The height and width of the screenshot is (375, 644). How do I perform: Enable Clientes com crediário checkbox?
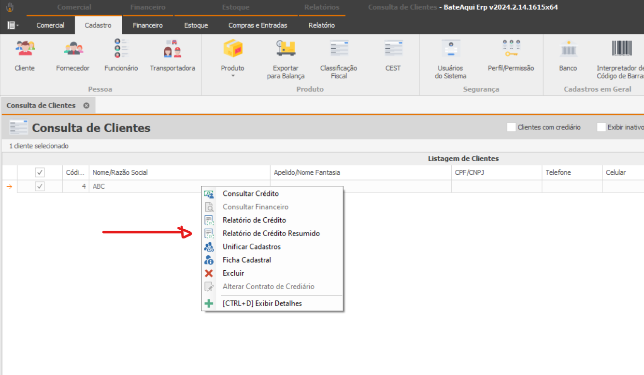511,127
